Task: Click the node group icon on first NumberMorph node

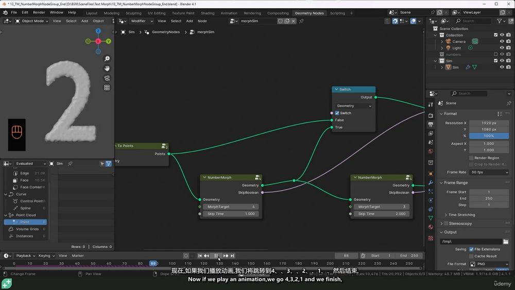Action: (x=258, y=177)
